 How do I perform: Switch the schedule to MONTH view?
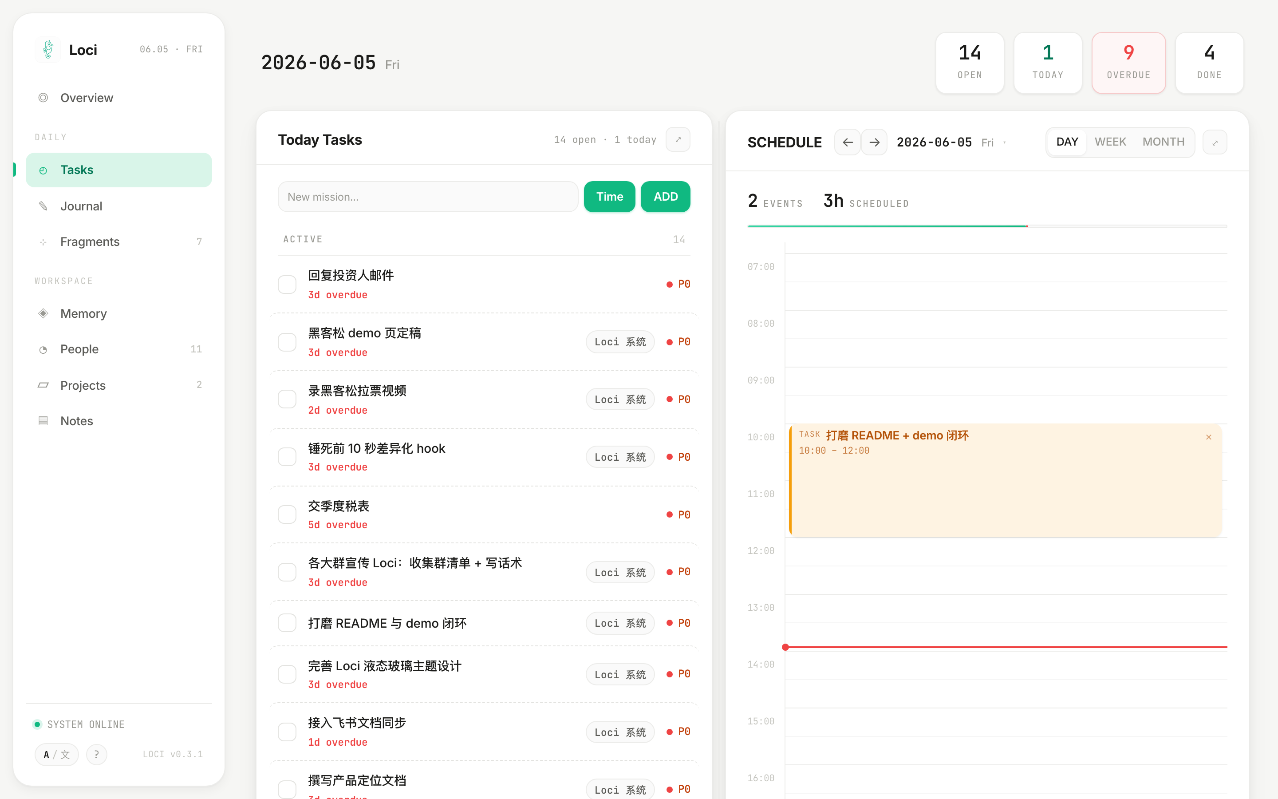(x=1164, y=142)
